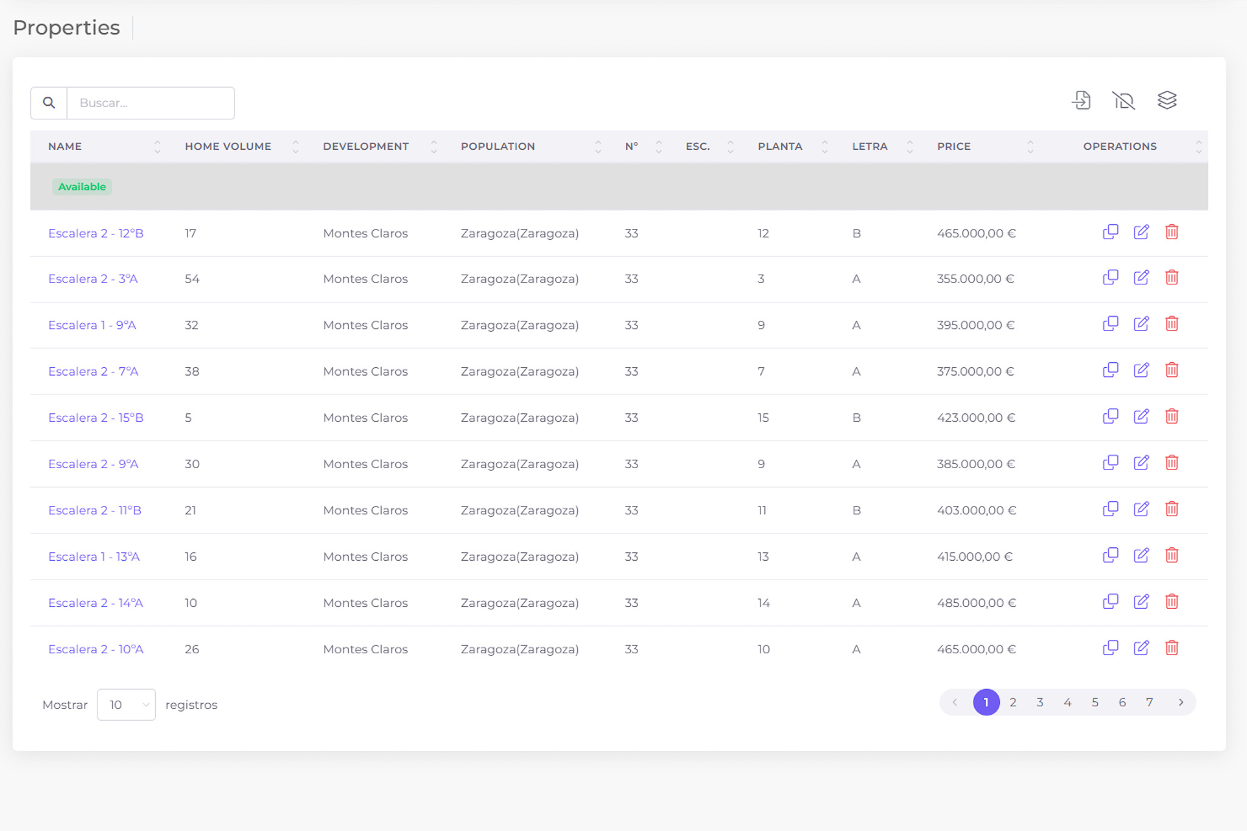Open the Escalera 2 - 12ºB link

click(x=96, y=233)
